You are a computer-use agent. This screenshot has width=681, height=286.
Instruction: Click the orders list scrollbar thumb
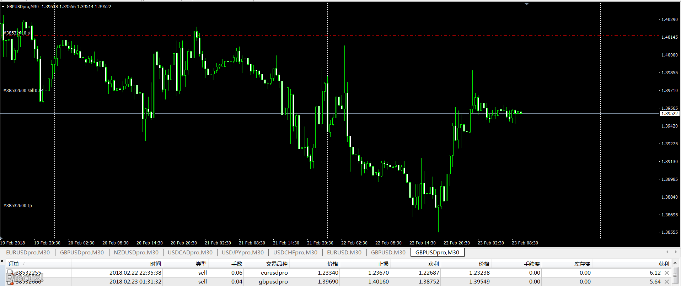pos(675,275)
